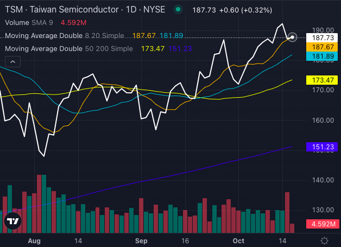Screen dimensions: 341x247
Task: Click the last price circle marker
Action: (x=293, y=37)
